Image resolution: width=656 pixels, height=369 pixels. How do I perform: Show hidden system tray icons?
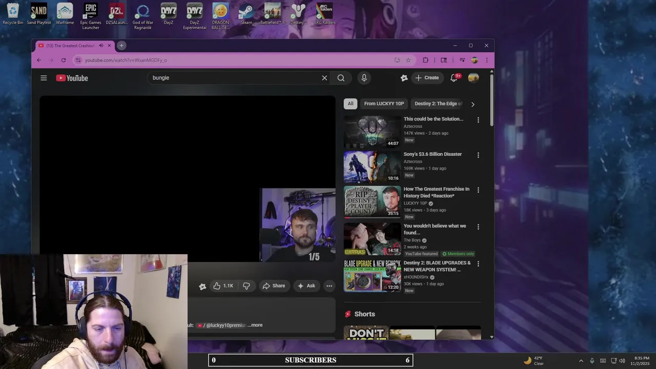point(581,361)
